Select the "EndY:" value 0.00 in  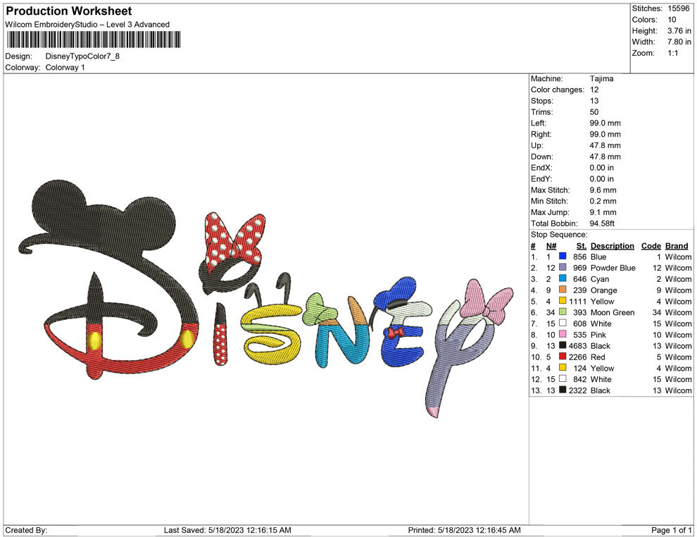(601, 179)
